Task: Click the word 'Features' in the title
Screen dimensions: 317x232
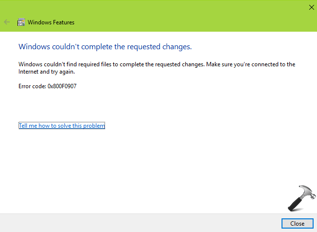Action: [x=64, y=22]
